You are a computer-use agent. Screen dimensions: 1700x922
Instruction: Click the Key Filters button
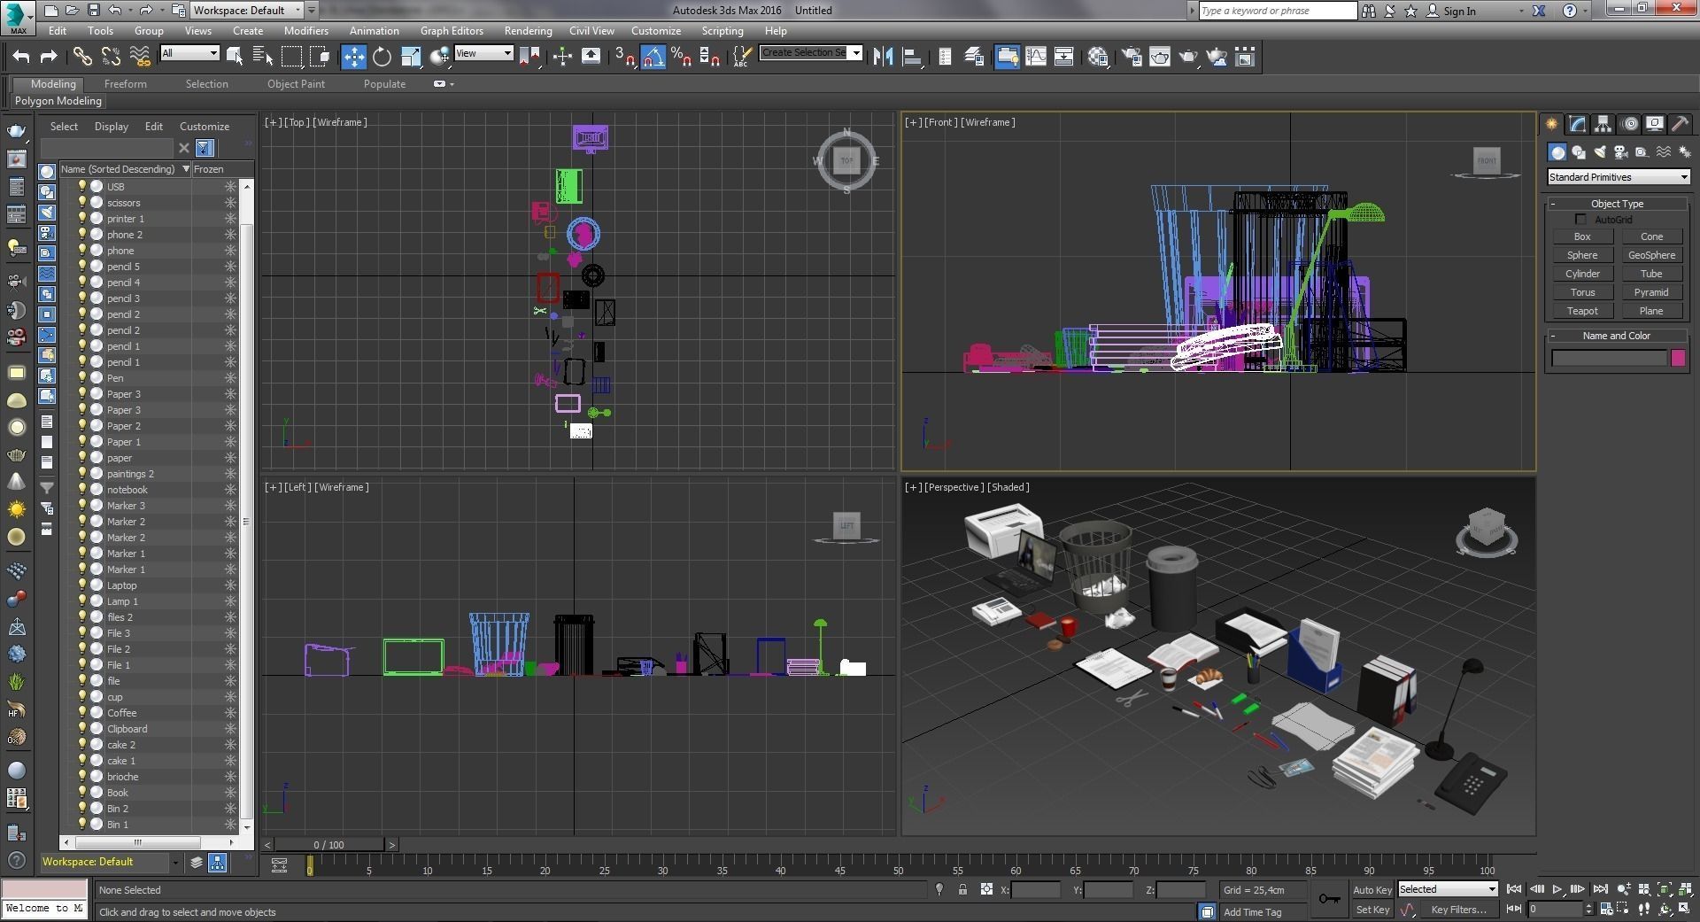pos(1458,910)
